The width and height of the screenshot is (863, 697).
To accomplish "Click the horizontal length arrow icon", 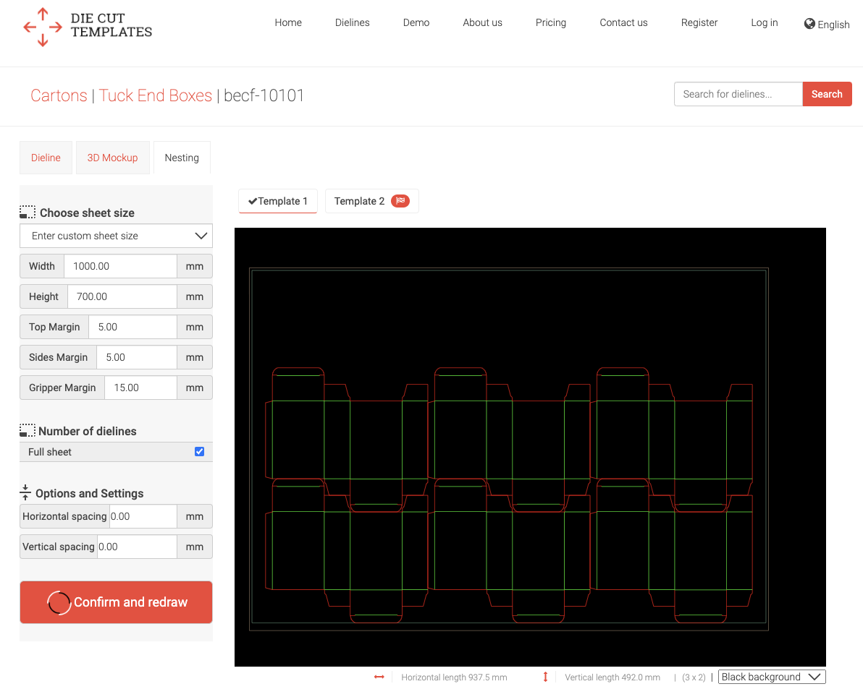I will click(x=379, y=677).
